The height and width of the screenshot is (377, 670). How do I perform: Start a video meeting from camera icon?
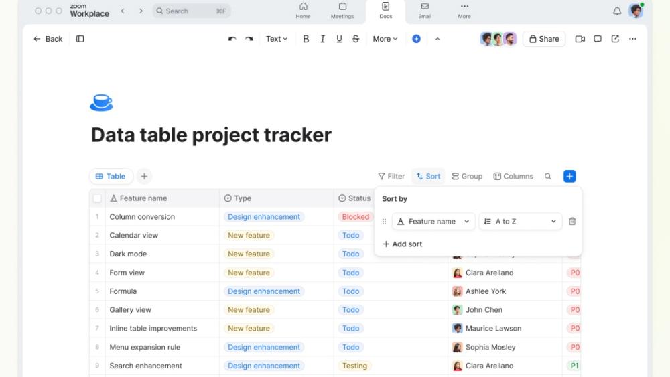[x=580, y=39]
